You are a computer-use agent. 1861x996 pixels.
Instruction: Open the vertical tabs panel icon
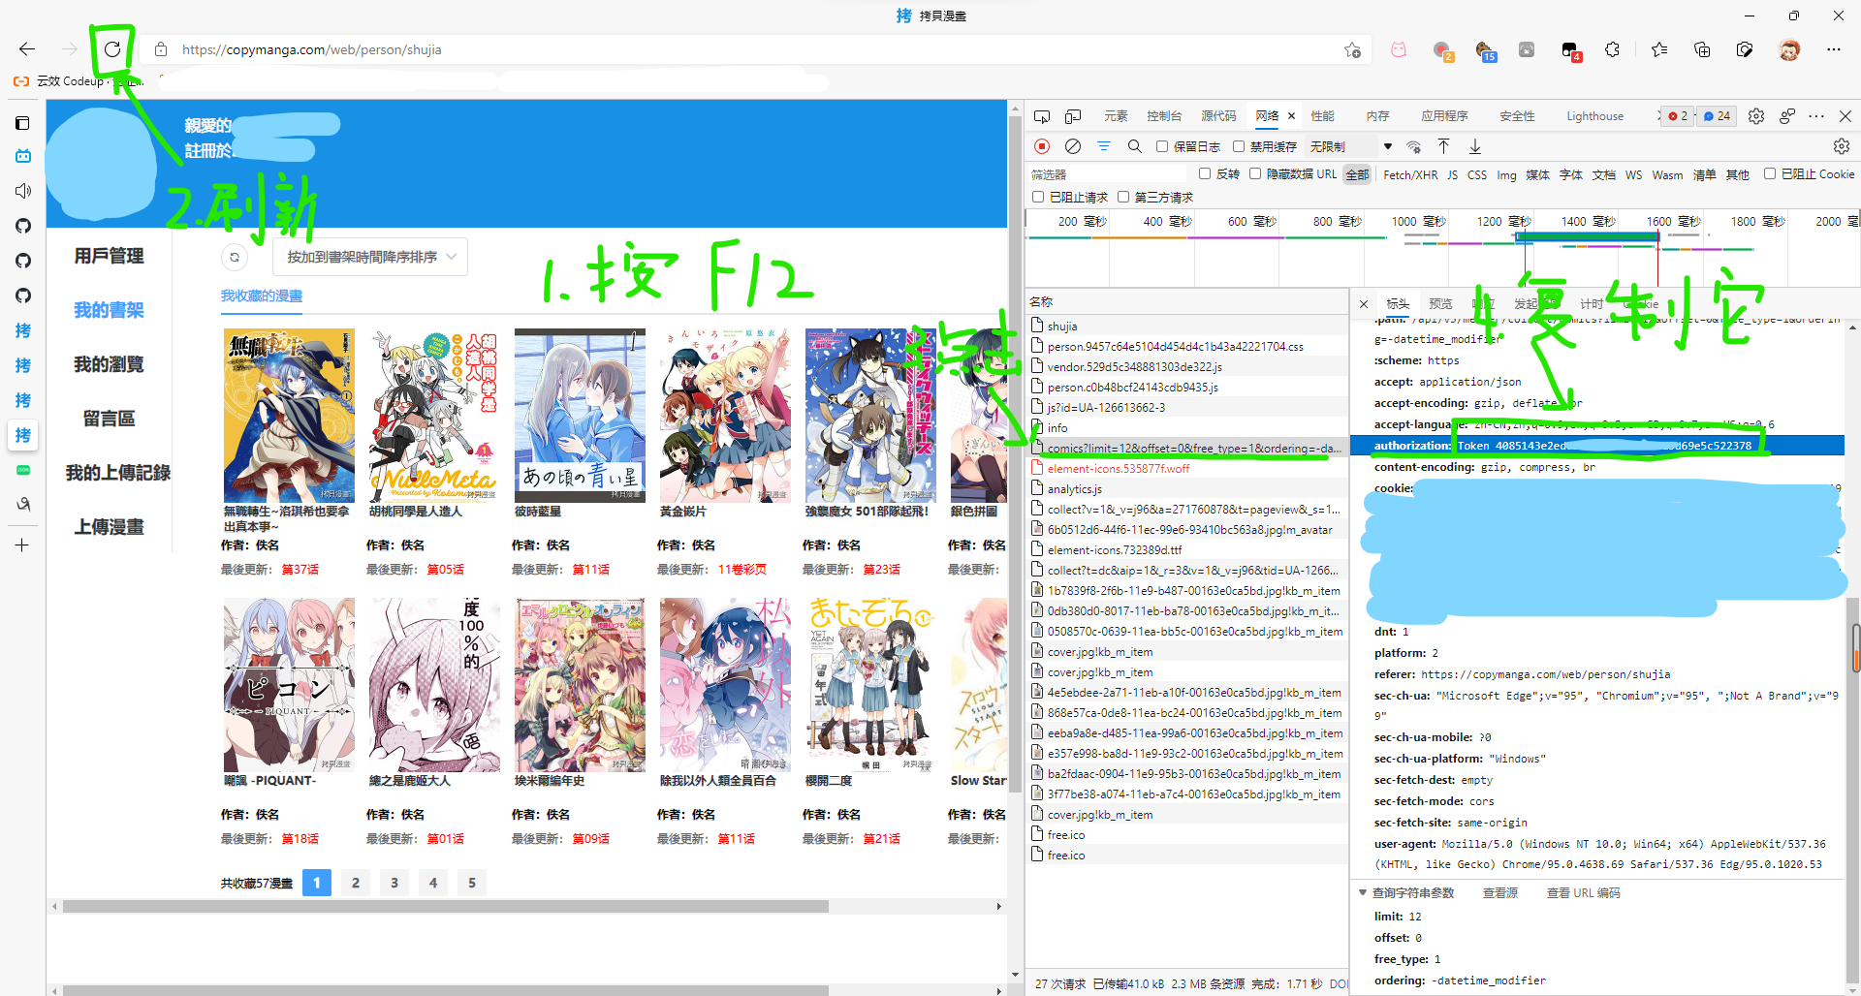(23, 123)
